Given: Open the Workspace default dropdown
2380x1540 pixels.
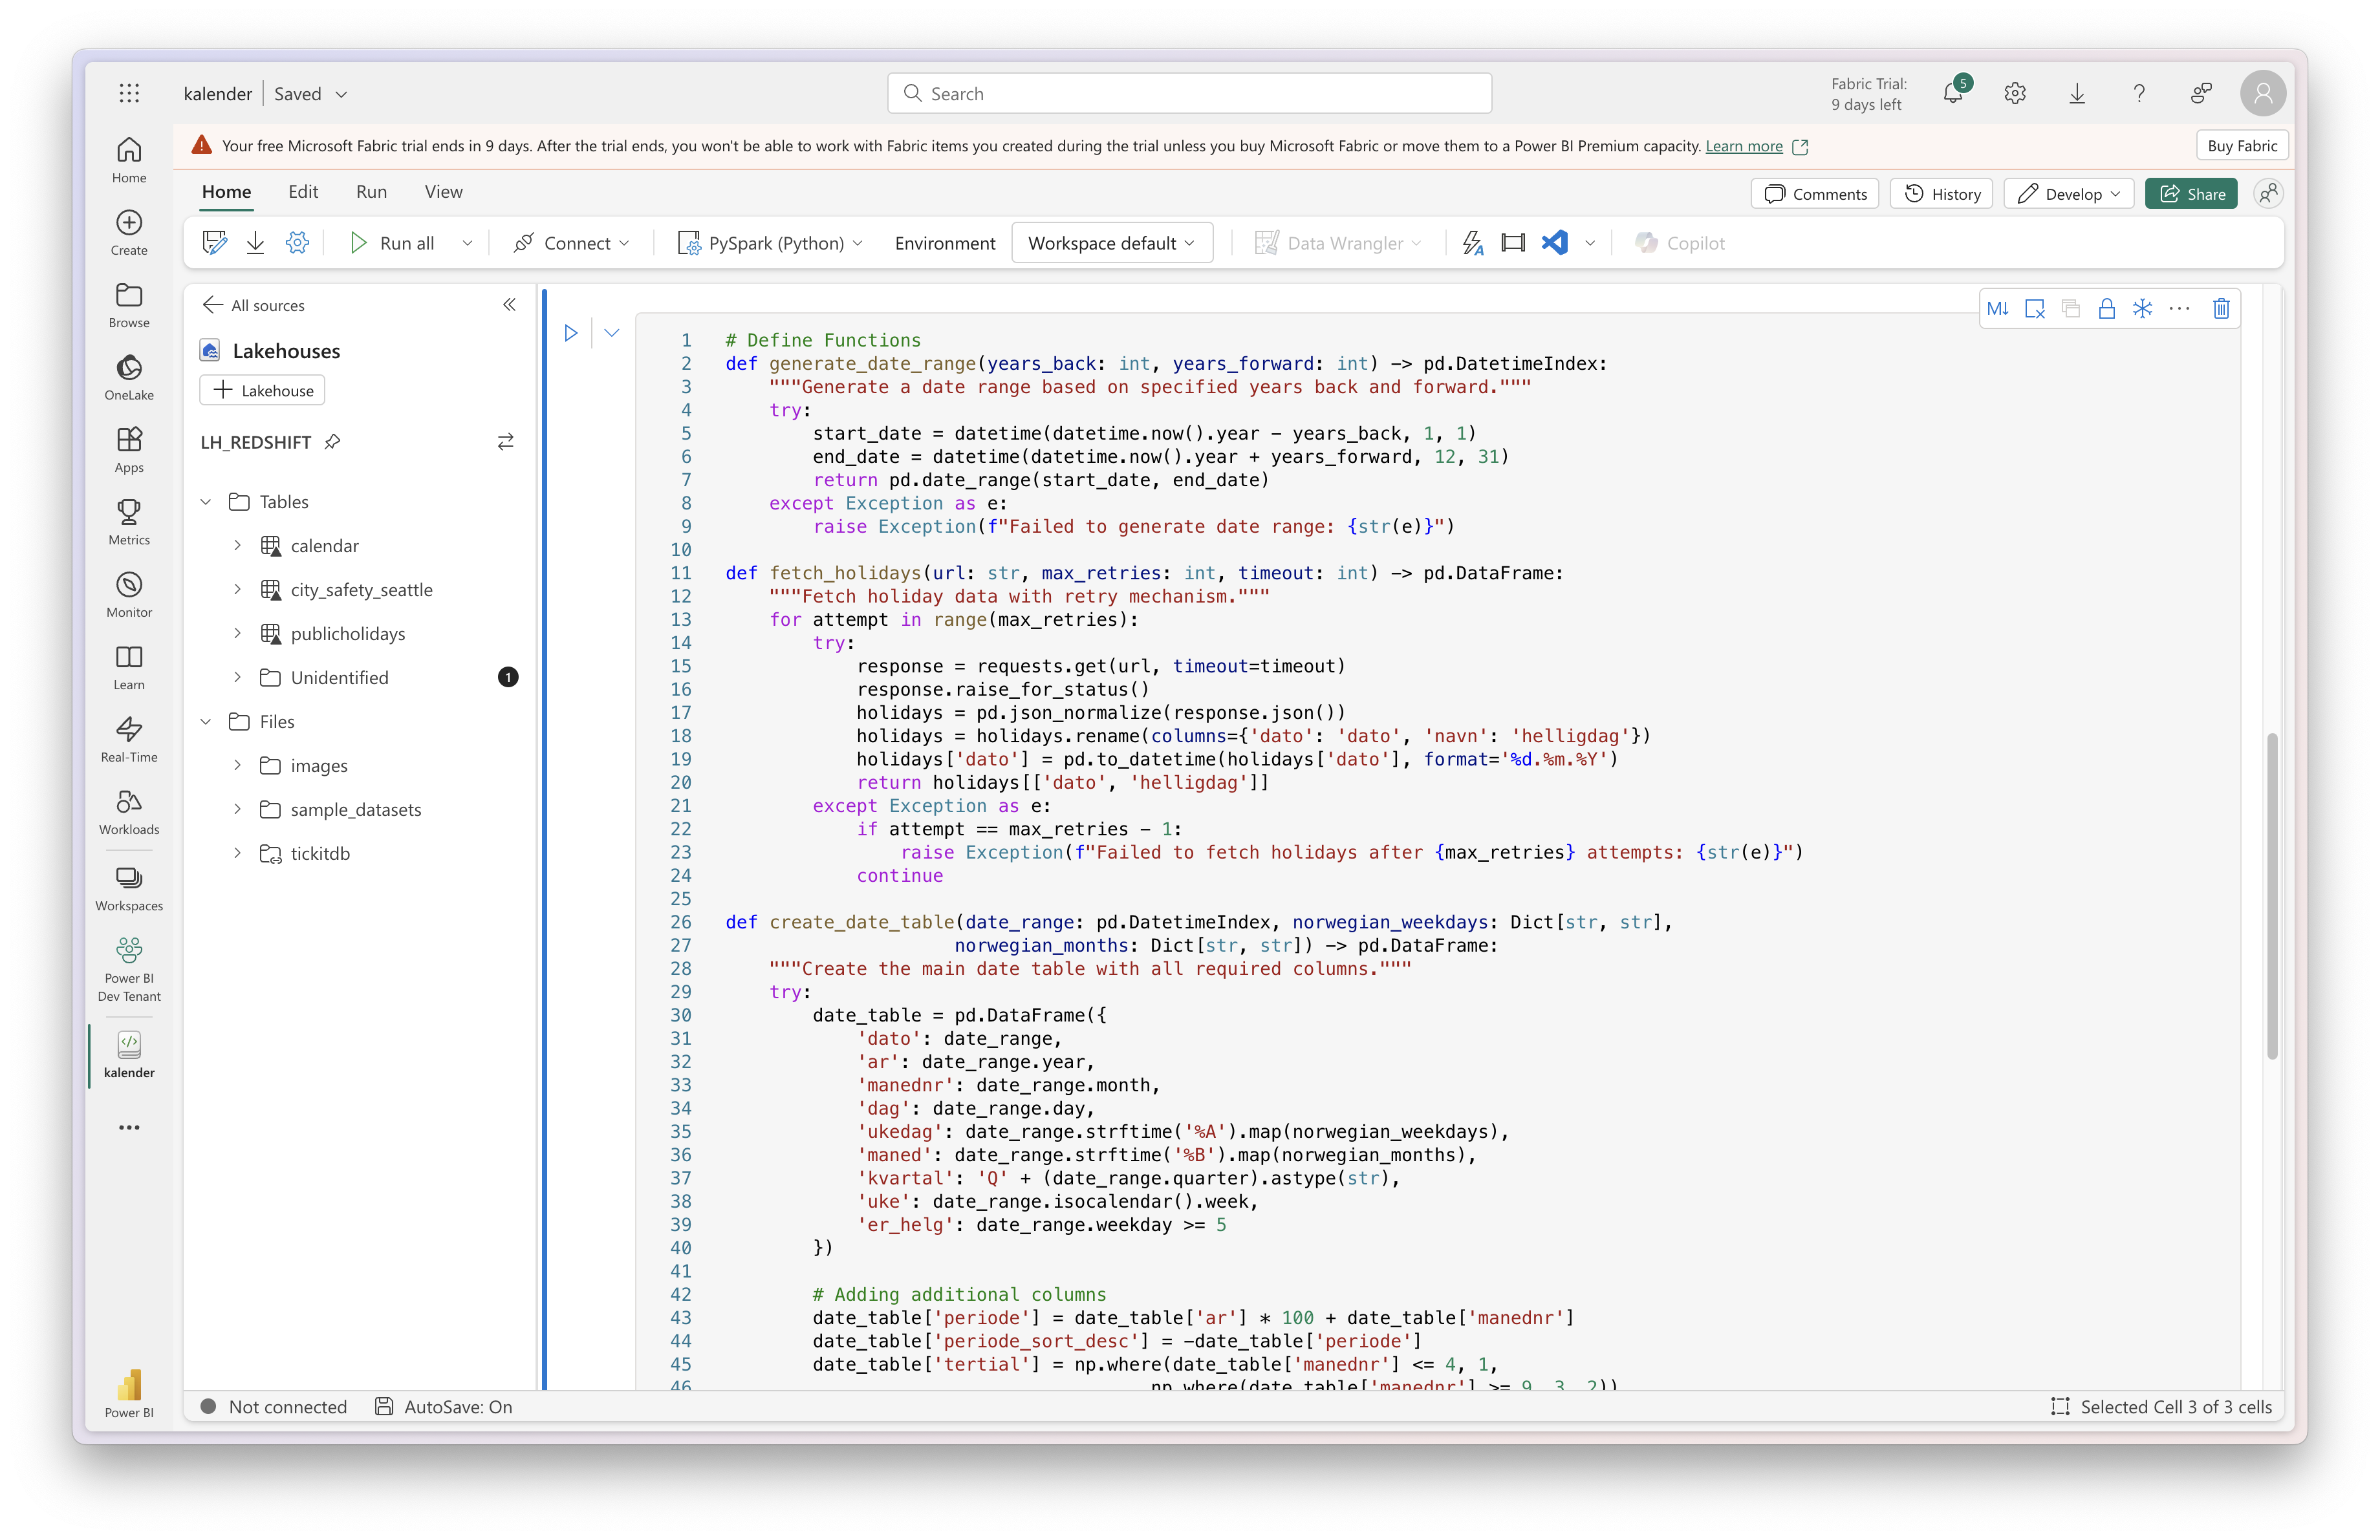Looking at the screenshot, I should click(1111, 242).
